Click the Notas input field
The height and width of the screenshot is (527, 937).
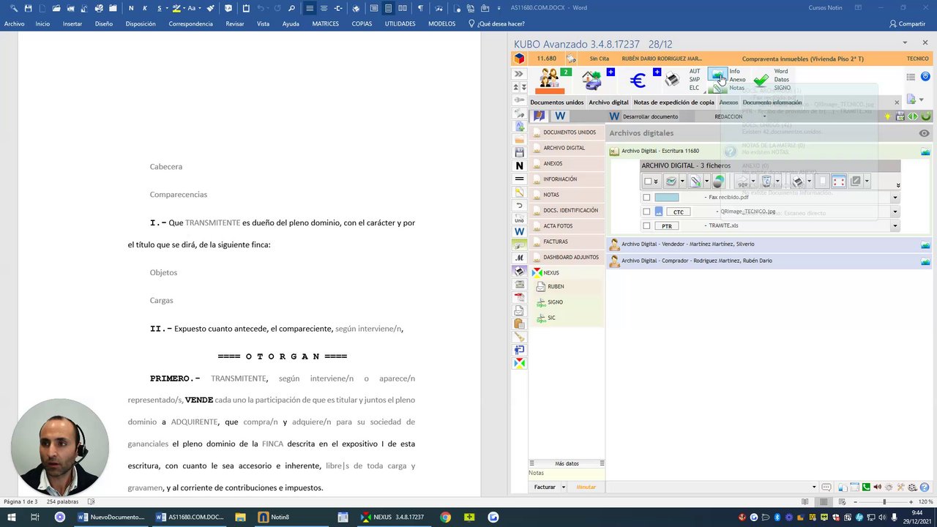pos(567,474)
